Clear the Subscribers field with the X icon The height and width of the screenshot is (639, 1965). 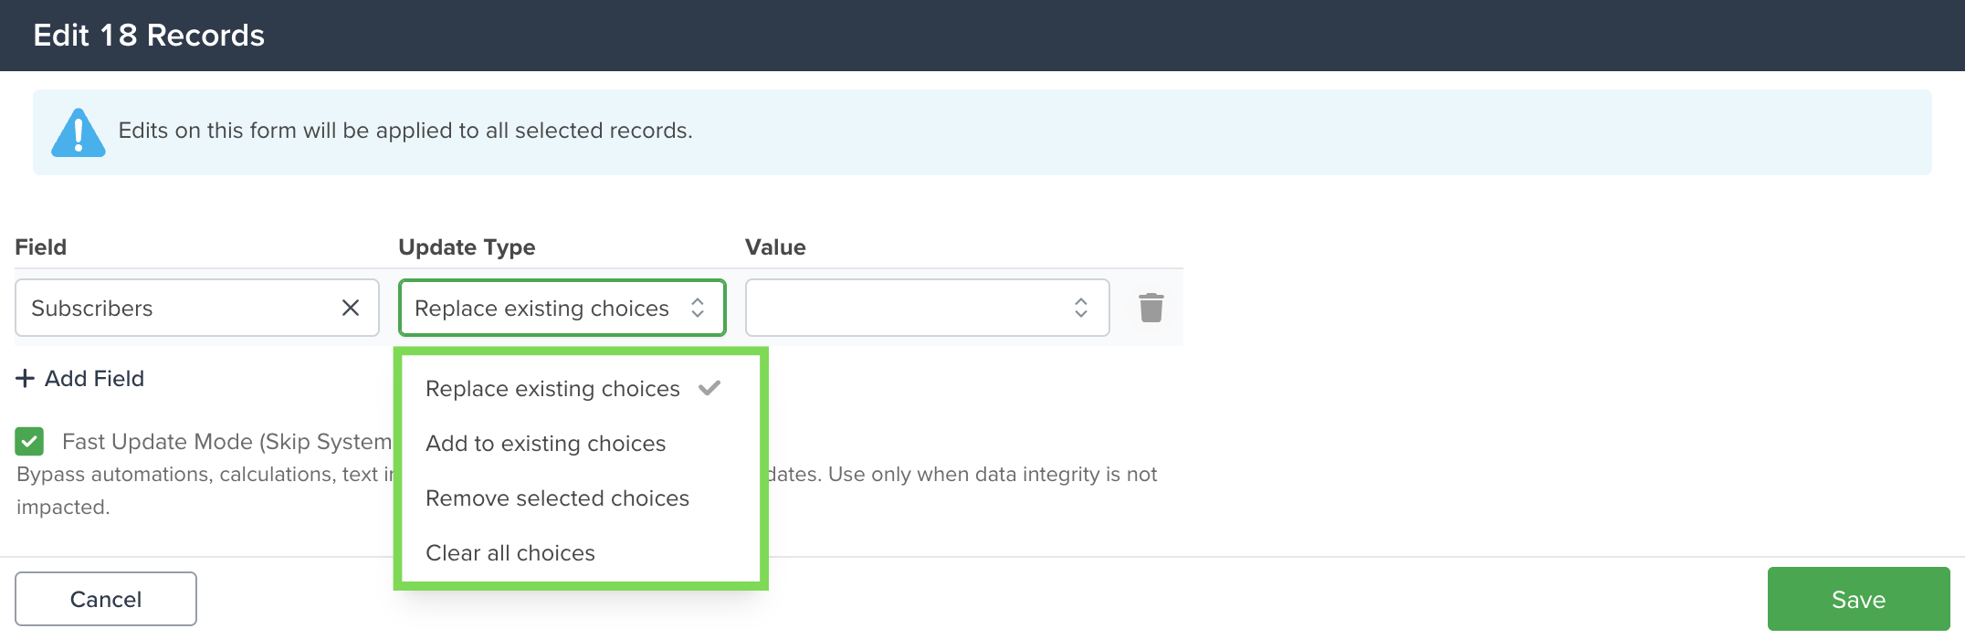[351, 308]
